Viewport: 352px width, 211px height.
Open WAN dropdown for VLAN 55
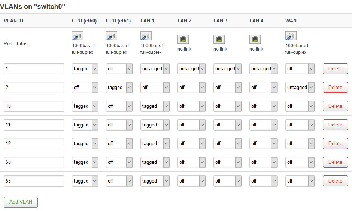tap(300, 181)
